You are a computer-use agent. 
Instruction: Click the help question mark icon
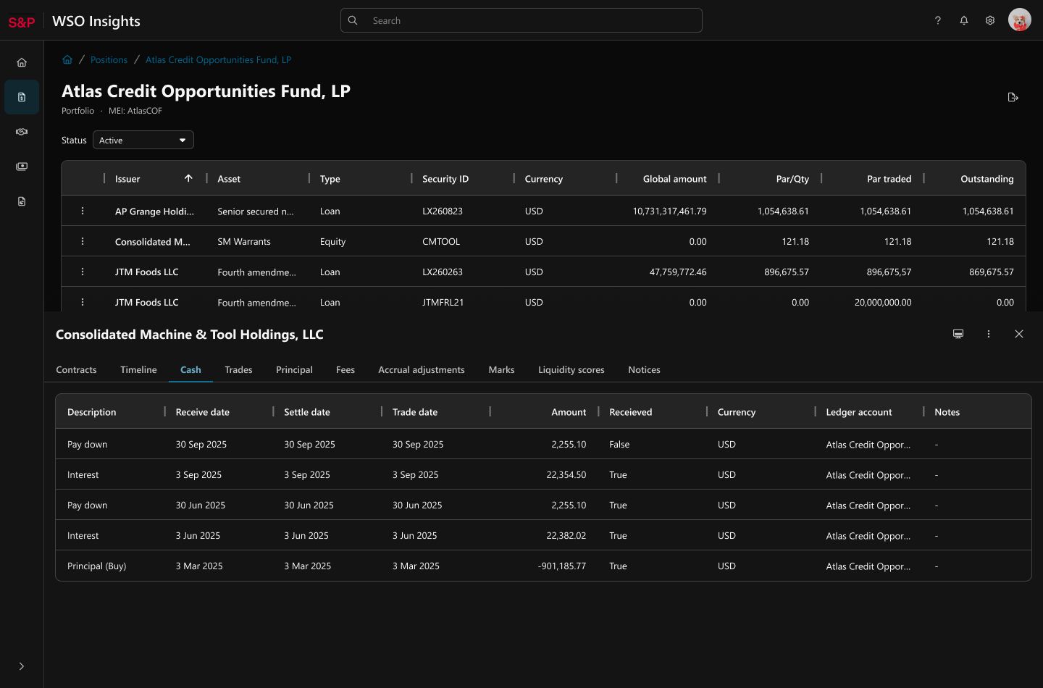(x=938, y=20)
